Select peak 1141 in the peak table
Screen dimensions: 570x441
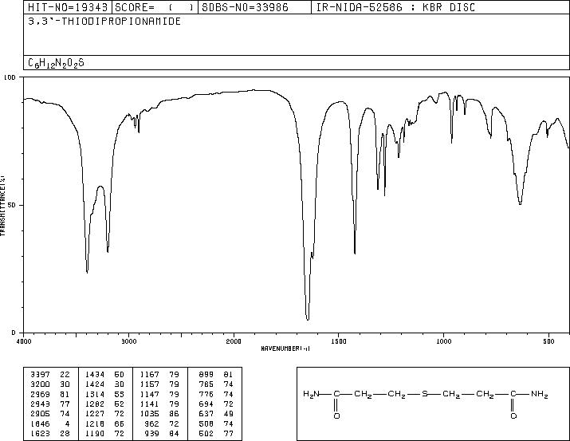(150, 404)
